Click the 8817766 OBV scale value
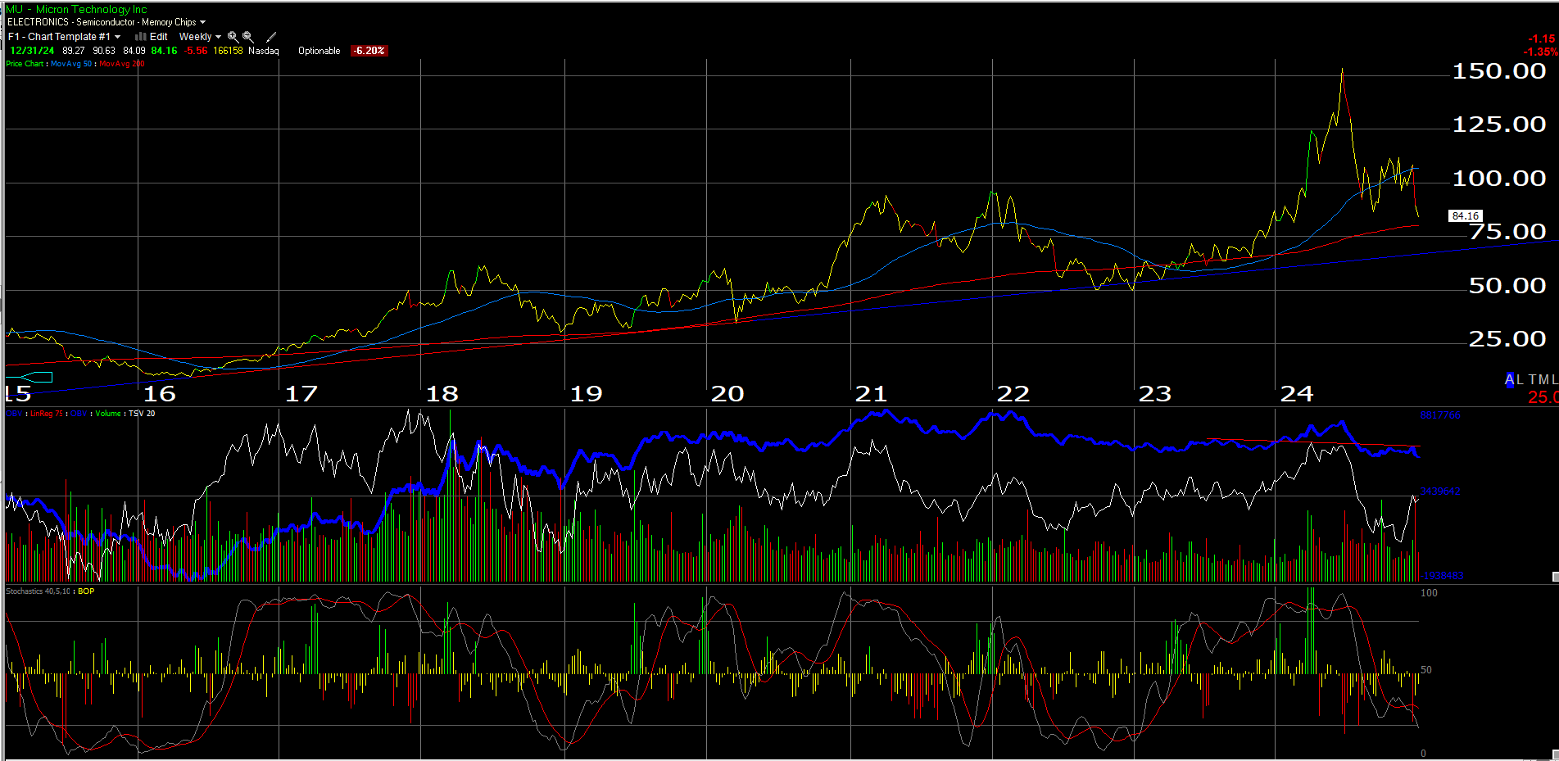1559x761 pixels. pos(1440,416)
